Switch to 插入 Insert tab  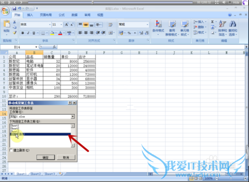[x=30, y=15]
